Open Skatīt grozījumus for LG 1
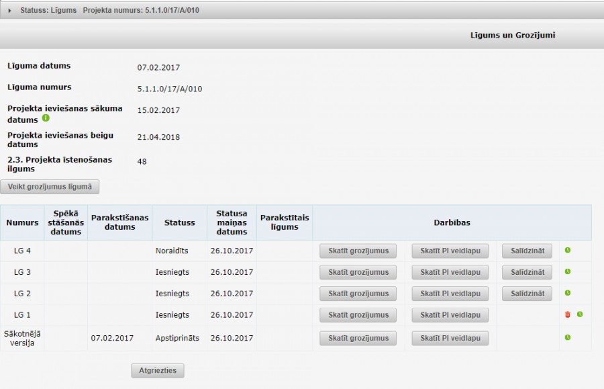604x389 pixels. pos(358,315)
